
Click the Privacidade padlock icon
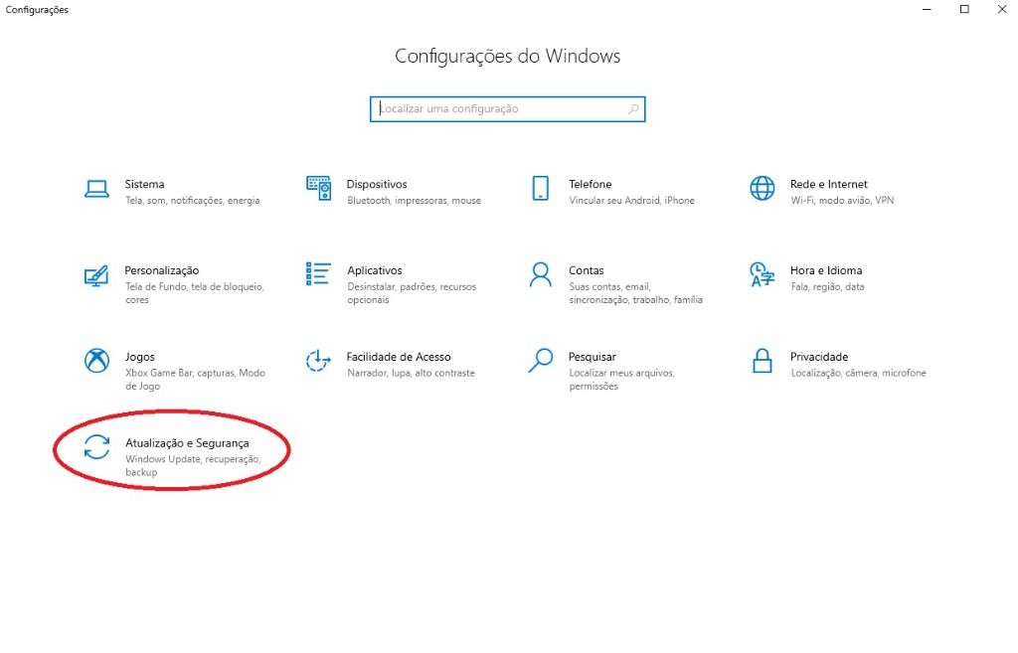click(762, 361)
